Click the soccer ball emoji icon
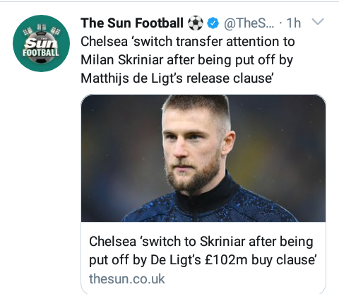This screenshot has width=339, height=294. (x=196, y=23)
